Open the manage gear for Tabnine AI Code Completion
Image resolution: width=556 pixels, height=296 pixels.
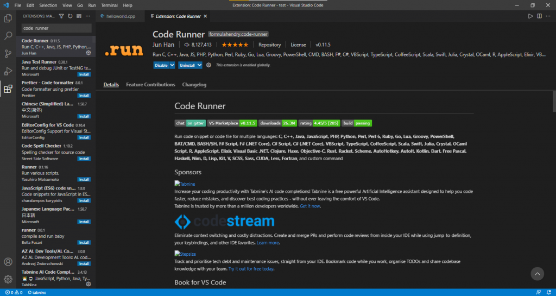point(89,284)
